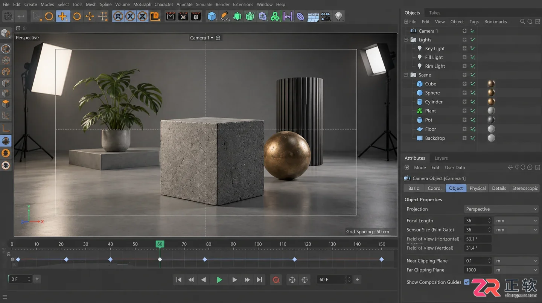This screenshot has width=542, height=303.
Task: Switch to Physical tab in Attributes
Action: point(478,188)
